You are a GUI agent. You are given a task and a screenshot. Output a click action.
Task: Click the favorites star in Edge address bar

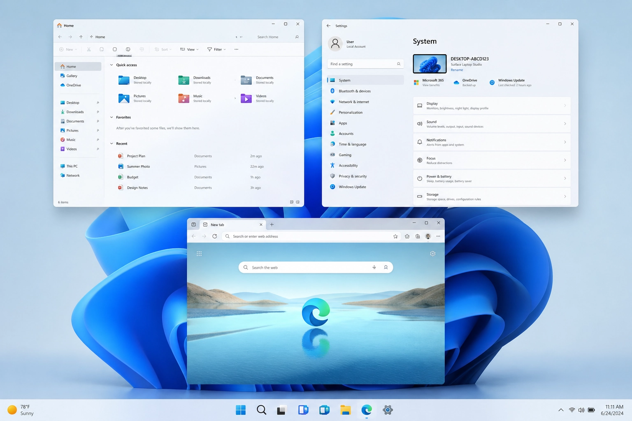pos(395,236)
